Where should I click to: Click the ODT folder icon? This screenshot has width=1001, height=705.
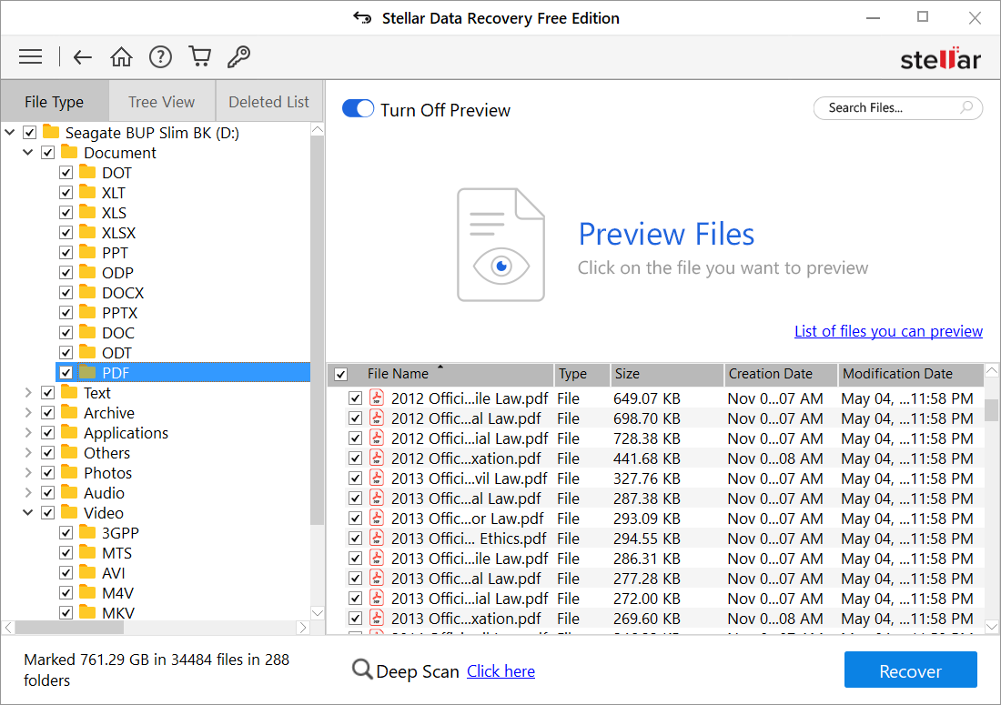pos(87,352)
